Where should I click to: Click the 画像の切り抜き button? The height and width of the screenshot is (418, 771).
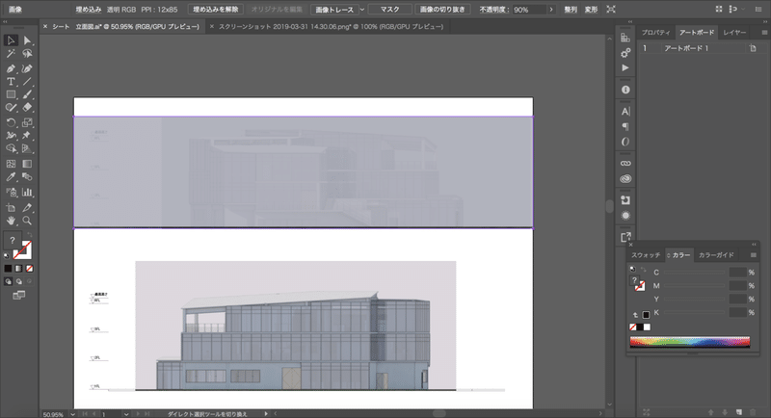click(442, 10)
